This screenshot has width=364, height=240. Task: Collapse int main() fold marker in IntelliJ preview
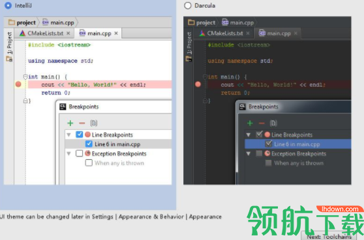pos(25,76)
